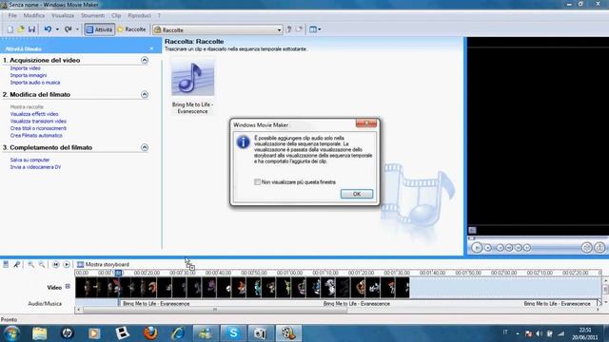Click Play in preview monitor
Image resolution: width=609 pixels, height=342 pixels.
click(477, 248)
